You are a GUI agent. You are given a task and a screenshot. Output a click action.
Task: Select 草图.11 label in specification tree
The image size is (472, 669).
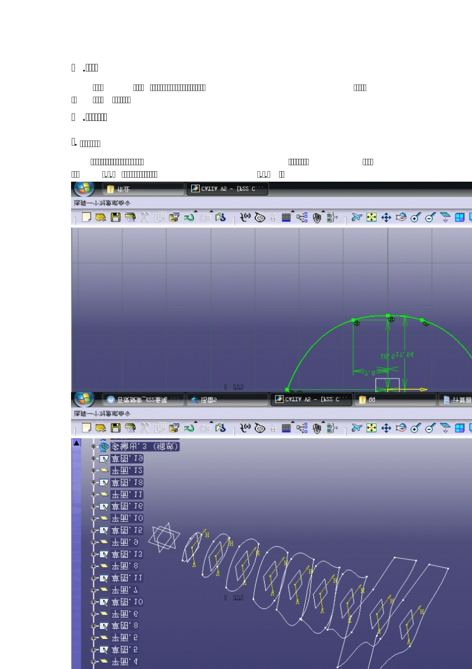[x=127, y=578]
